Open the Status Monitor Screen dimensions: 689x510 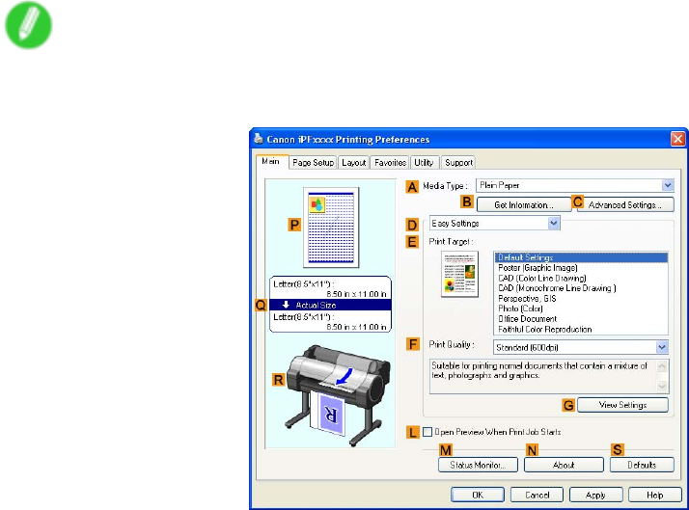[478, 465]
